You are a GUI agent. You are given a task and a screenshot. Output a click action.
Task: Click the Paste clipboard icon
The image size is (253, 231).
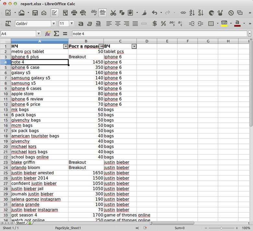coord(130,13)
